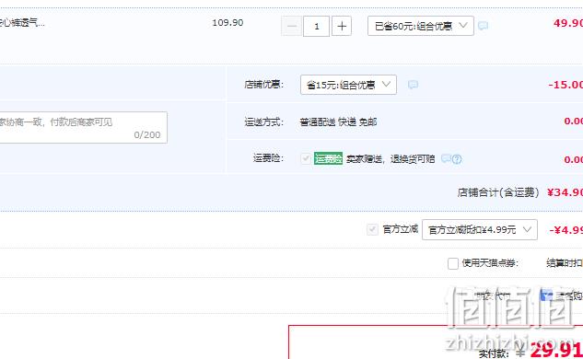
Task: Toggle the 匿名购买 checkbox
Action: pos(546,295)
